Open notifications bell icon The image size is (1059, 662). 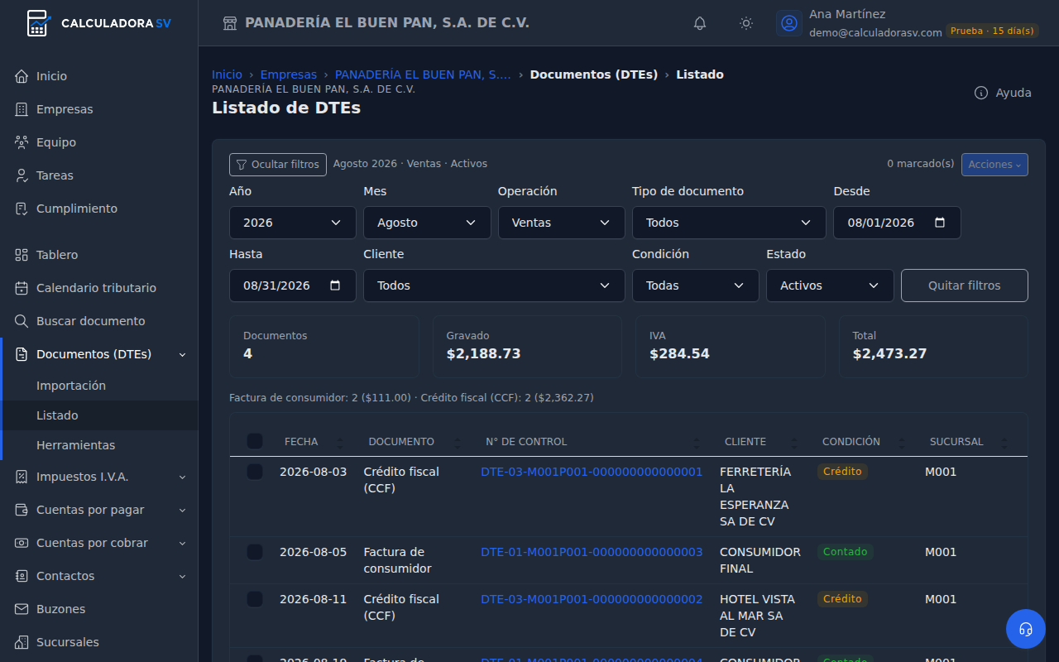[700, 23]
